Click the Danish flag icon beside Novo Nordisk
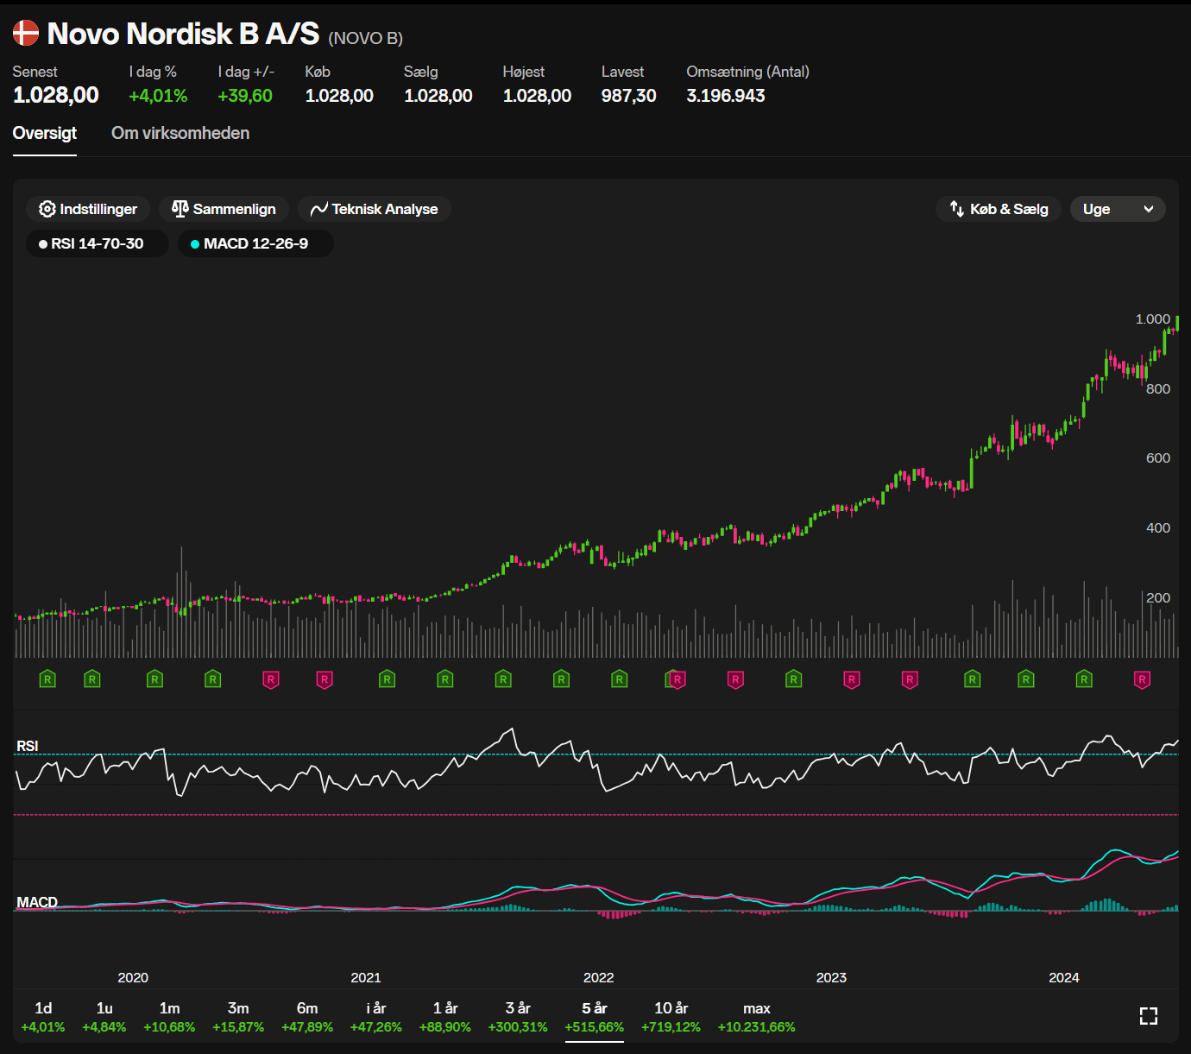Viewport: 1191px width, 1054px height. [26, 34]
